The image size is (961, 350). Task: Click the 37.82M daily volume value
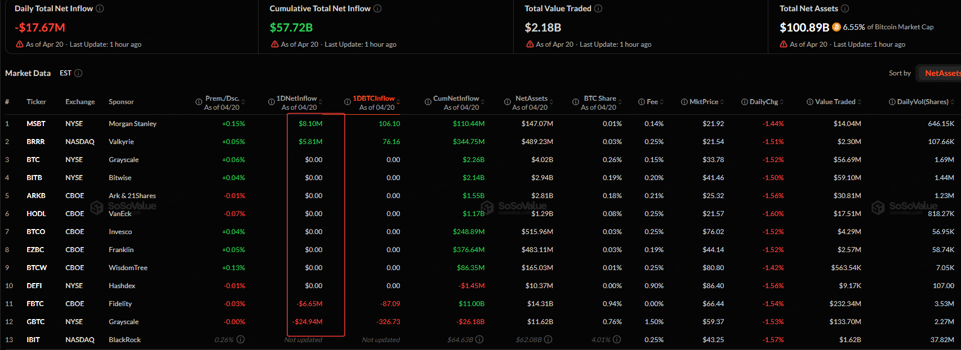coord(942,339)
